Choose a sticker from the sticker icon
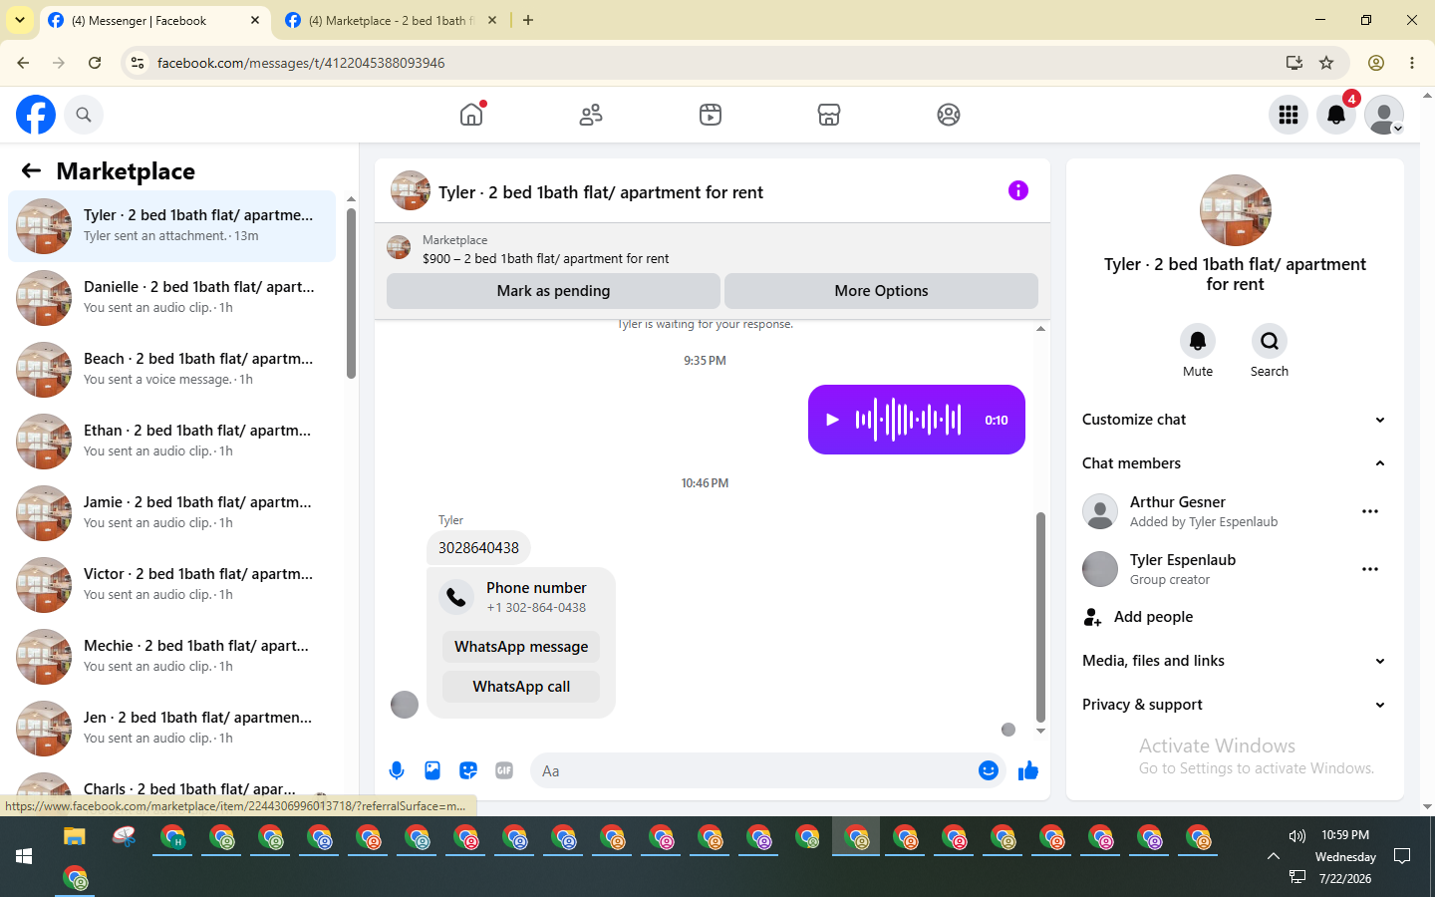This screenshot has height=897, width=1435. coord(468,770)
